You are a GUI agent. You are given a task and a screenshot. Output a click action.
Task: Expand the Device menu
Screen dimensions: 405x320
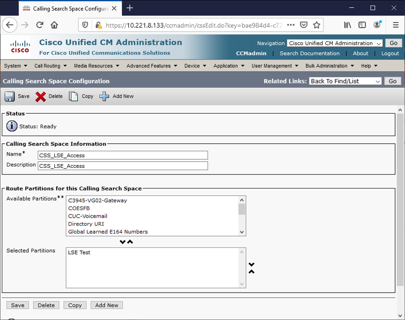pos(195,66)
